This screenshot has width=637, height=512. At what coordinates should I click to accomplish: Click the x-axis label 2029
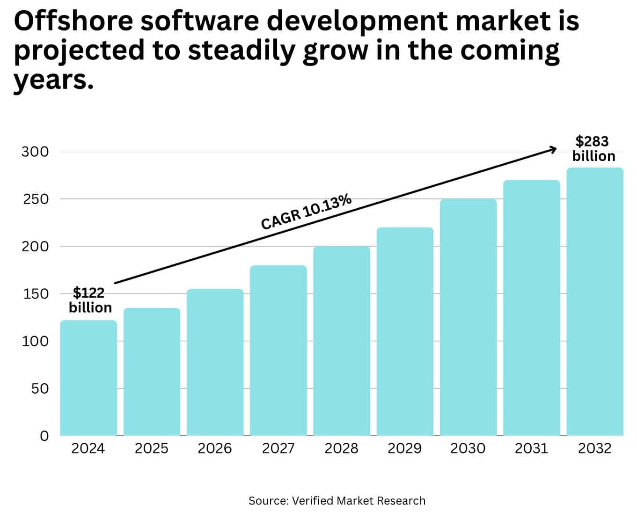(404, 448)
